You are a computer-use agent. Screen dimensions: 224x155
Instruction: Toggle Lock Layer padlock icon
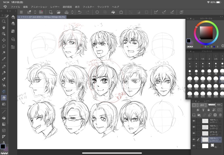(209, 110)
